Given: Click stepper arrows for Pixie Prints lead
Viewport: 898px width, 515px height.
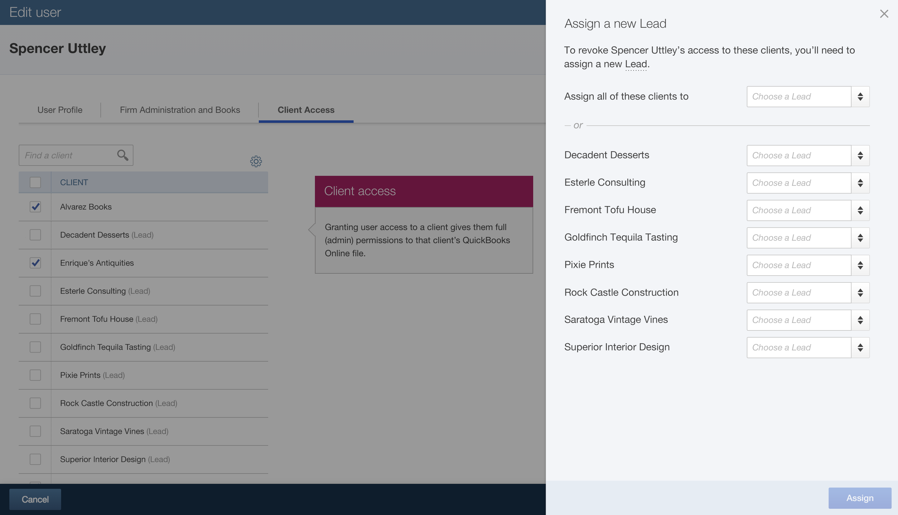Looking at the screenshot, I should click(860, 265).
